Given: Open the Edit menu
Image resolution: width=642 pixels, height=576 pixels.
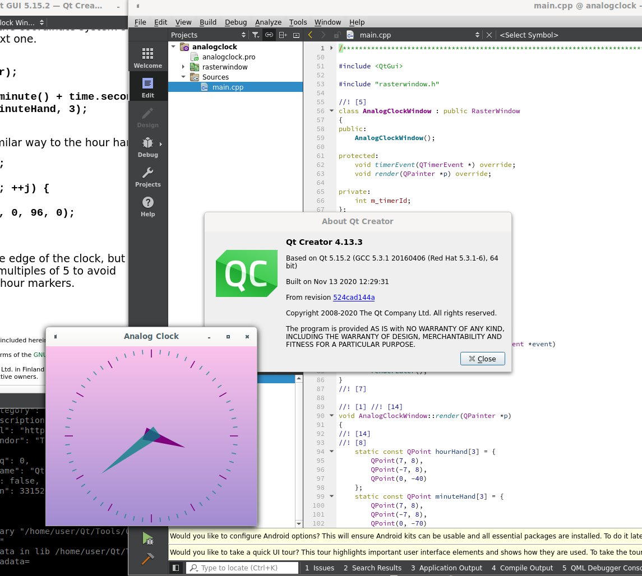Looking at the screenshot, I should 160,22.
